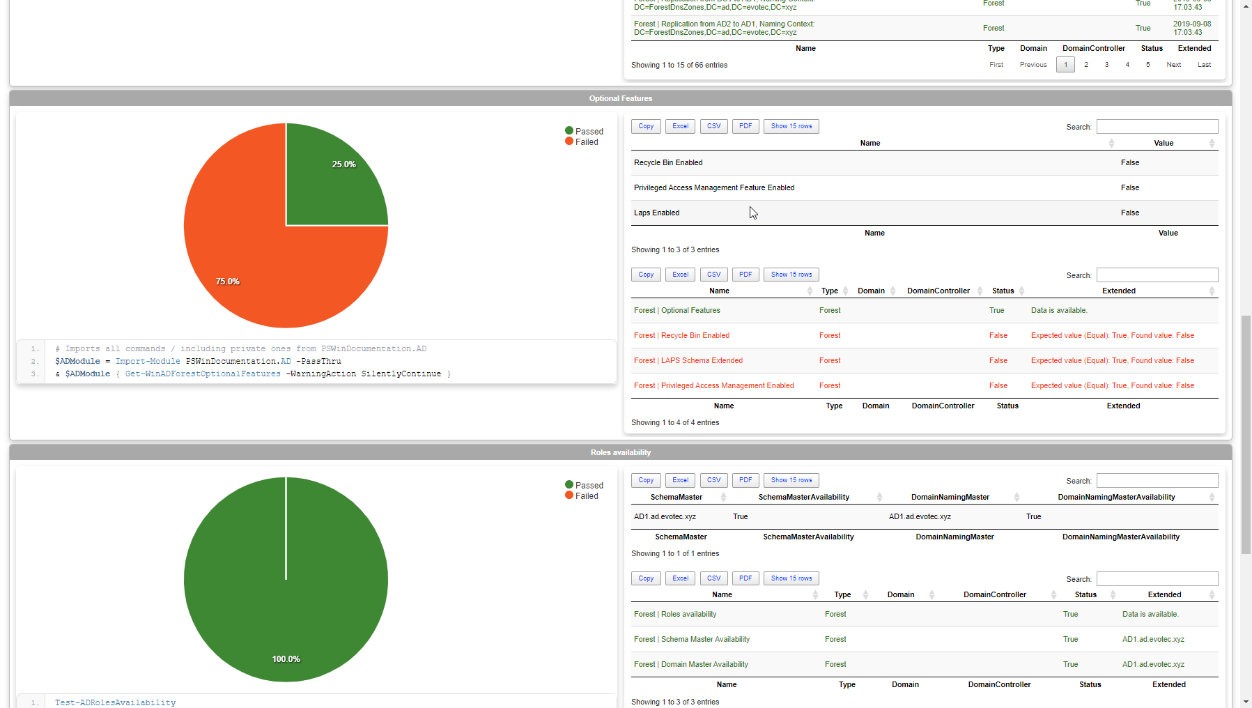Jump to the Last pagination page
Image resolution: width=1252 pixels, height=708 pixels.
click(x=1203, y=65)
